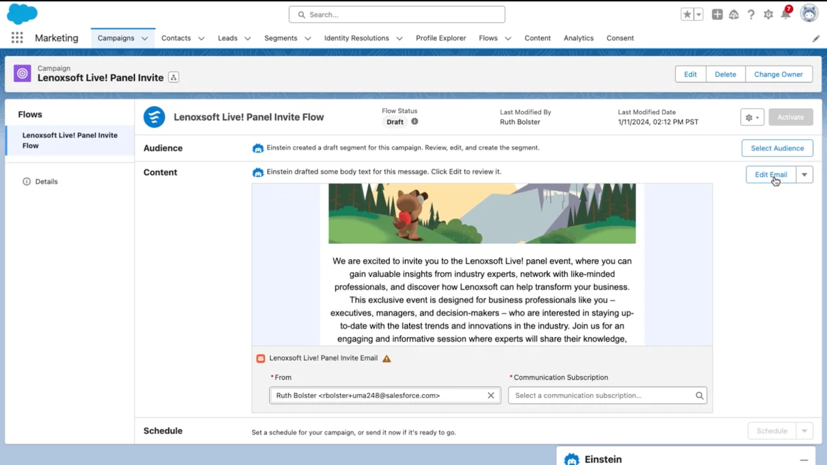
Task: Open the Leads tab
Action: click(227, 39)
